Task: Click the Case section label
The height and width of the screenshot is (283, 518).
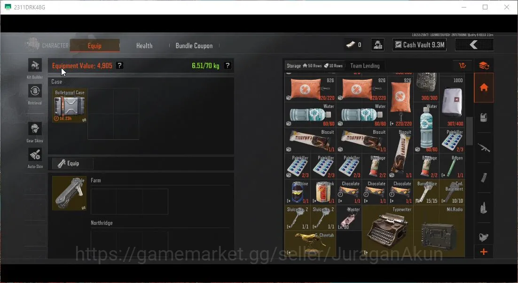Action: [56, 82]
